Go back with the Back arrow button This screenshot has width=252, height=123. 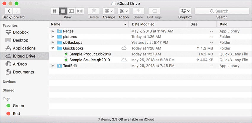coord(9,11)
